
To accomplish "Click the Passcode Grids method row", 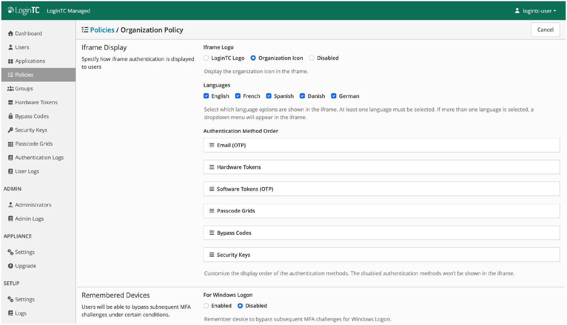I will [x=381, y=211].
